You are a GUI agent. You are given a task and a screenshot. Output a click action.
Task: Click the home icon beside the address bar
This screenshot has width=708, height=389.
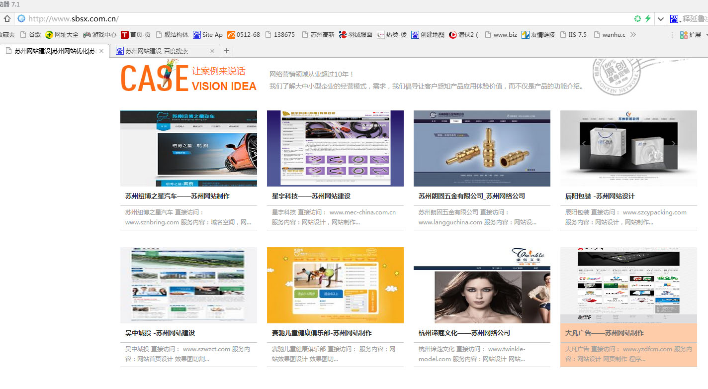(7, 19)
